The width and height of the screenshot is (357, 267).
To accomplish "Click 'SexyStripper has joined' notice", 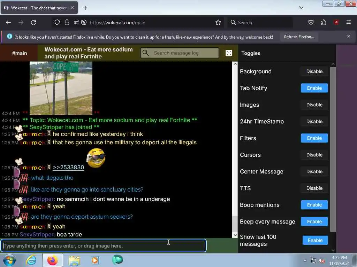I will click(61, 127).
